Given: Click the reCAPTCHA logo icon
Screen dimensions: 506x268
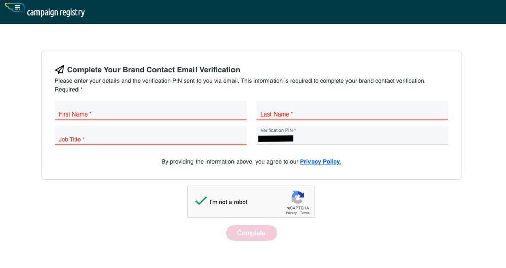Looking at the screenshot, I should [297, 197].
